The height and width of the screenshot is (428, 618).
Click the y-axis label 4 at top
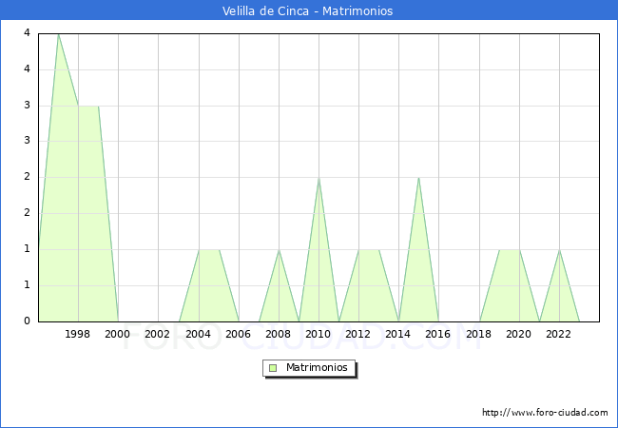27,33
